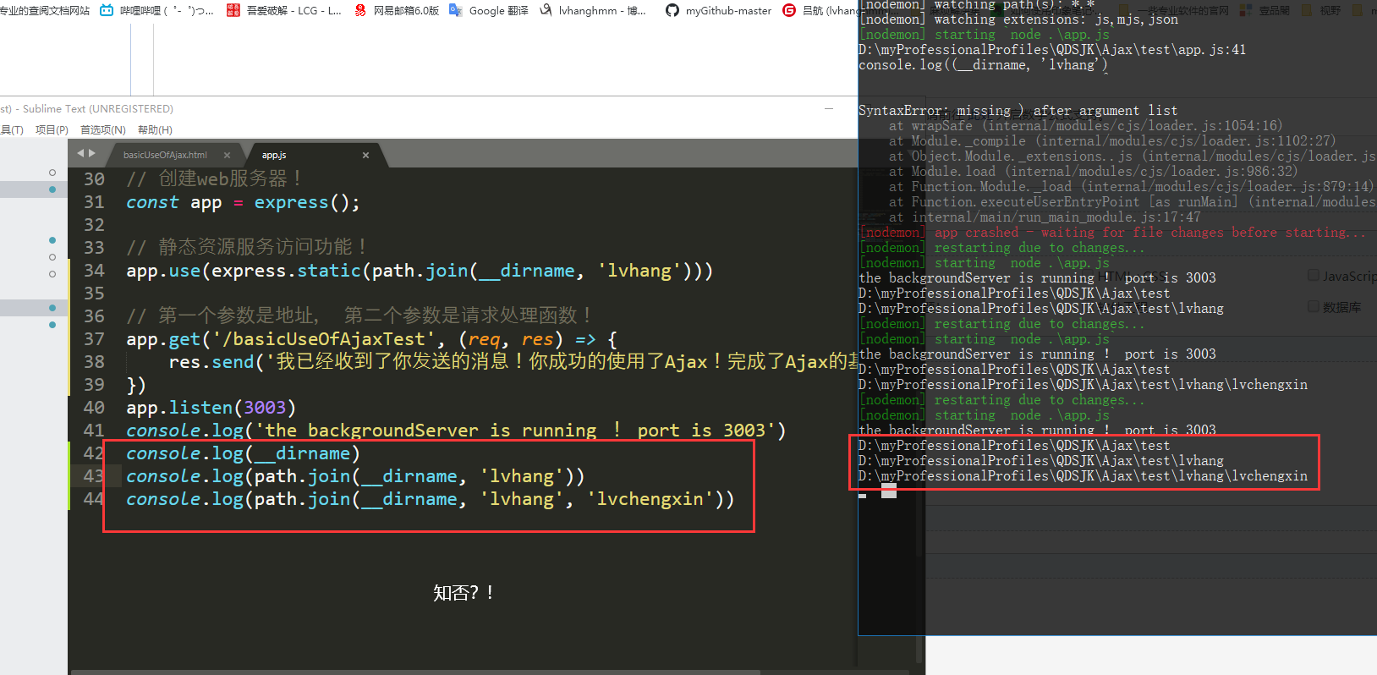Close the app.js tab
This screenshot has height=675, width=1377.
point(365,156)
